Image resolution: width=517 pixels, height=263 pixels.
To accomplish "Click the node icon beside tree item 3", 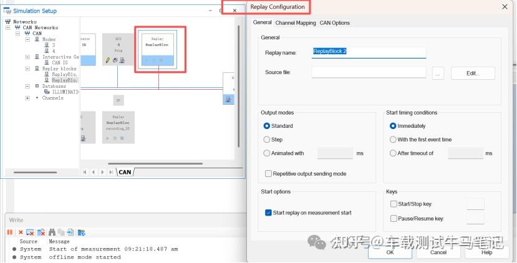I will pos(47,45).
